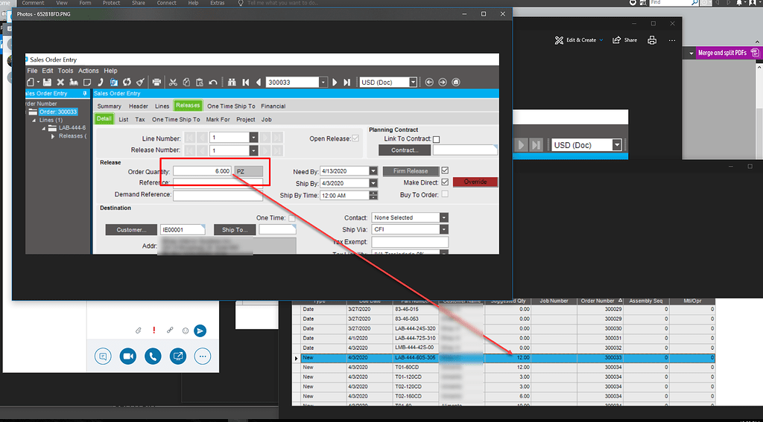Open the Ship By date dropdown

(x=373, y=183)
